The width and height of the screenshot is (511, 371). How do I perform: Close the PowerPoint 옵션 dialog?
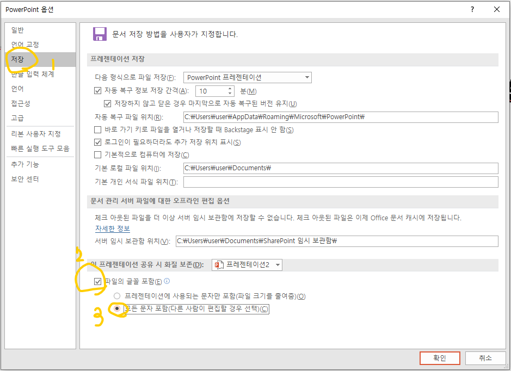coord(497,9)
